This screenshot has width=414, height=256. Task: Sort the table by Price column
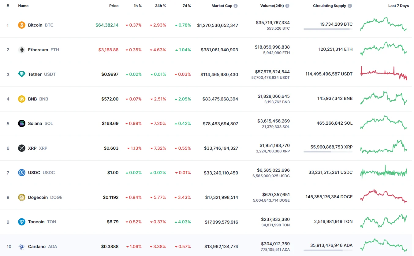tap(114, 6)
